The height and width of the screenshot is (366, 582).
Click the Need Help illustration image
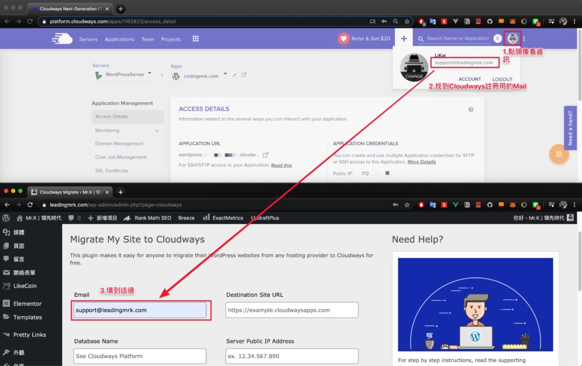coord(475,305)
